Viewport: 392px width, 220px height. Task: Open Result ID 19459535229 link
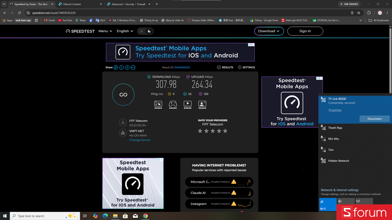click(x=182, y=67)
